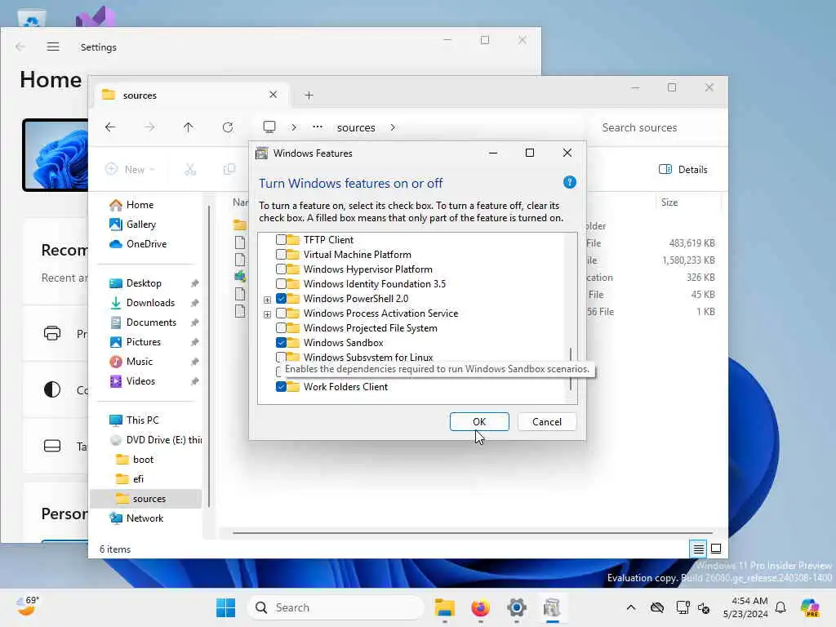Click the Cut scissors icon
This screenshot has height=627, width=836.
pyautogui.click(x=190, y=170)
